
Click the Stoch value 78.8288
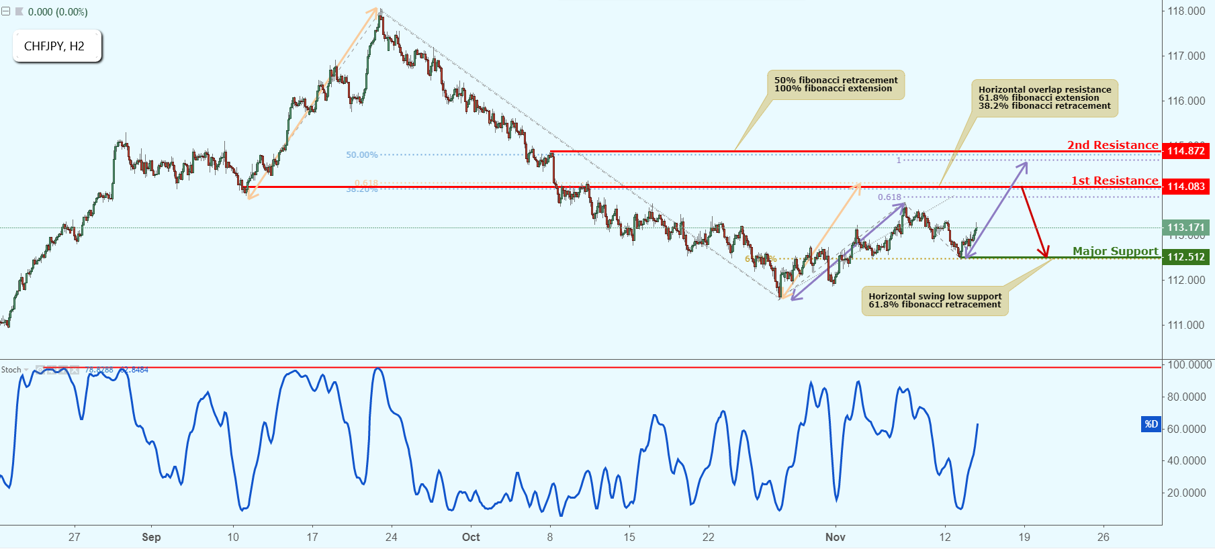[x=99, y=370]
